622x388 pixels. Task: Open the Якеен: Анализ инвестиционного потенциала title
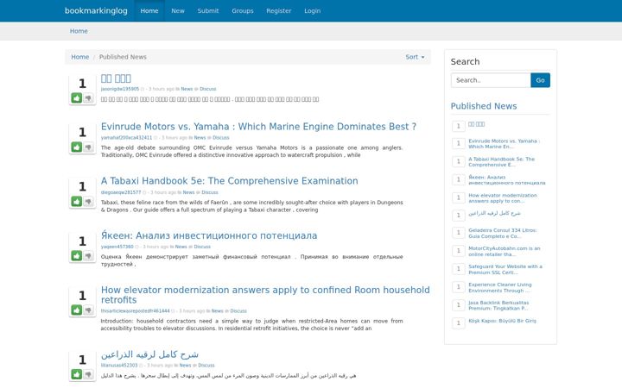(209, 235)
